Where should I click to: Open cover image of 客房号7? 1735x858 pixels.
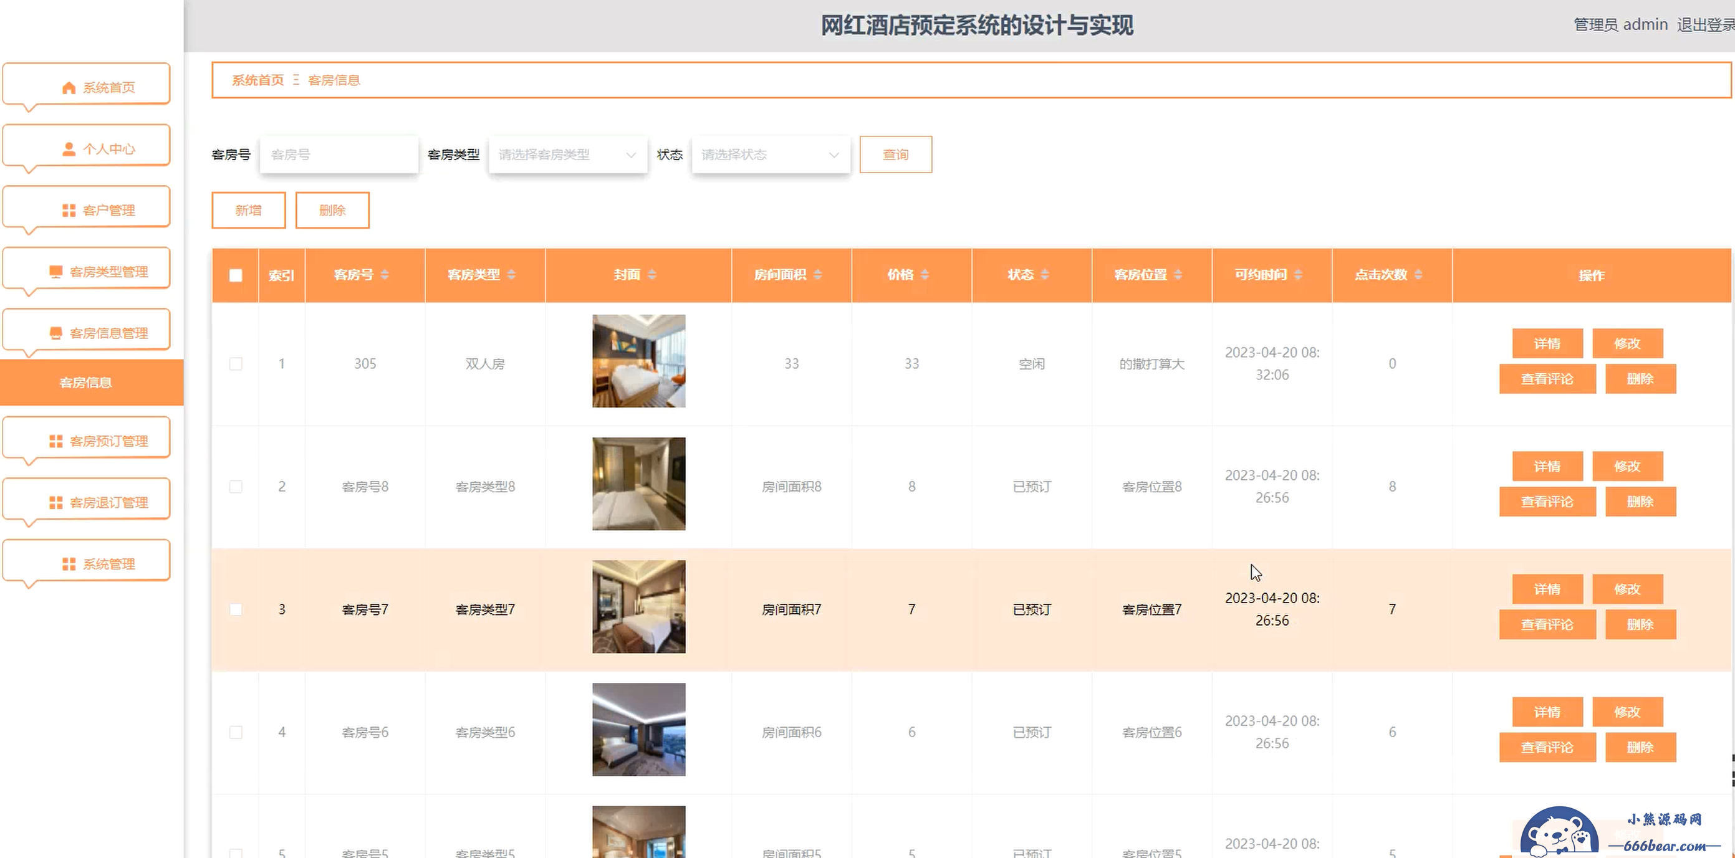638,606
